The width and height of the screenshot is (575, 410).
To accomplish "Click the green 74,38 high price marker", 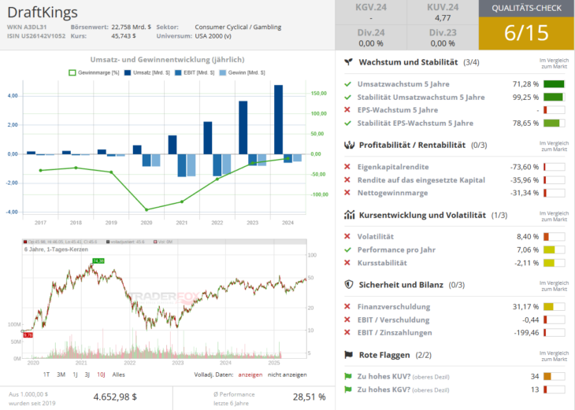I will tap(98, 261).
